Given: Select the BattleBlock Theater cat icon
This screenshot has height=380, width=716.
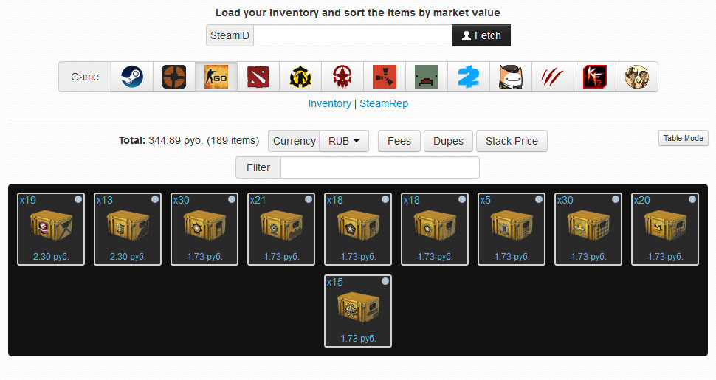Looking at the screenshot, I should tap(511, 77).
